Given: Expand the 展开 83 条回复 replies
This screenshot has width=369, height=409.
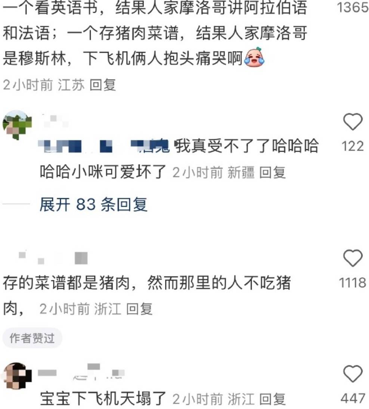Looking at the screenshot, I should [94, 204].
